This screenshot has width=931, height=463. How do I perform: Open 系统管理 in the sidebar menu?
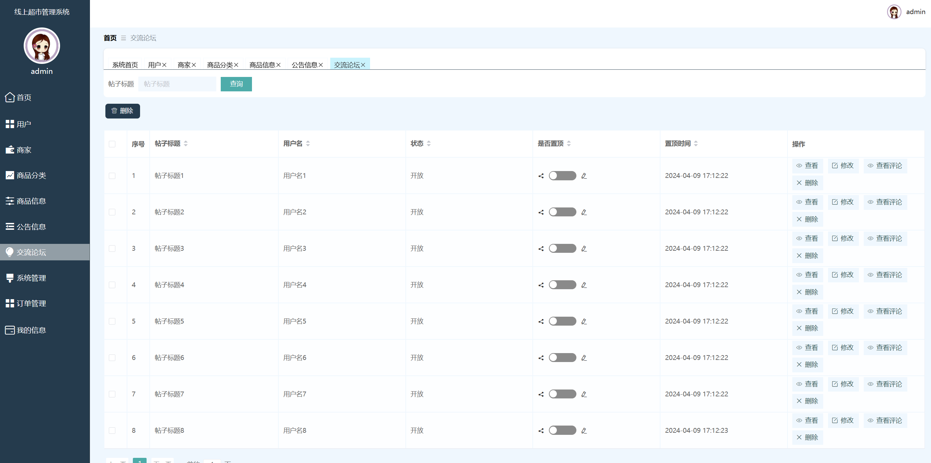coord(31,278)
